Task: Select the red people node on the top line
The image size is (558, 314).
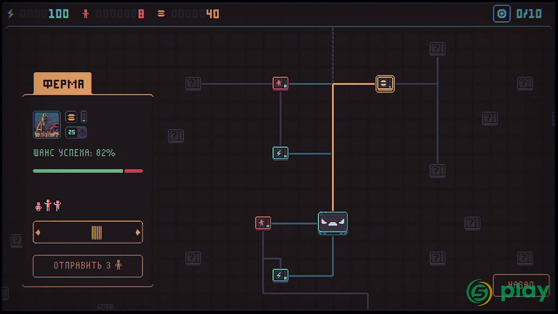Action: 281,83
